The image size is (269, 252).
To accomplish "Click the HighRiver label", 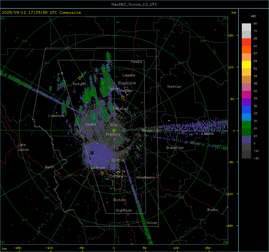I will click(124, 210).
